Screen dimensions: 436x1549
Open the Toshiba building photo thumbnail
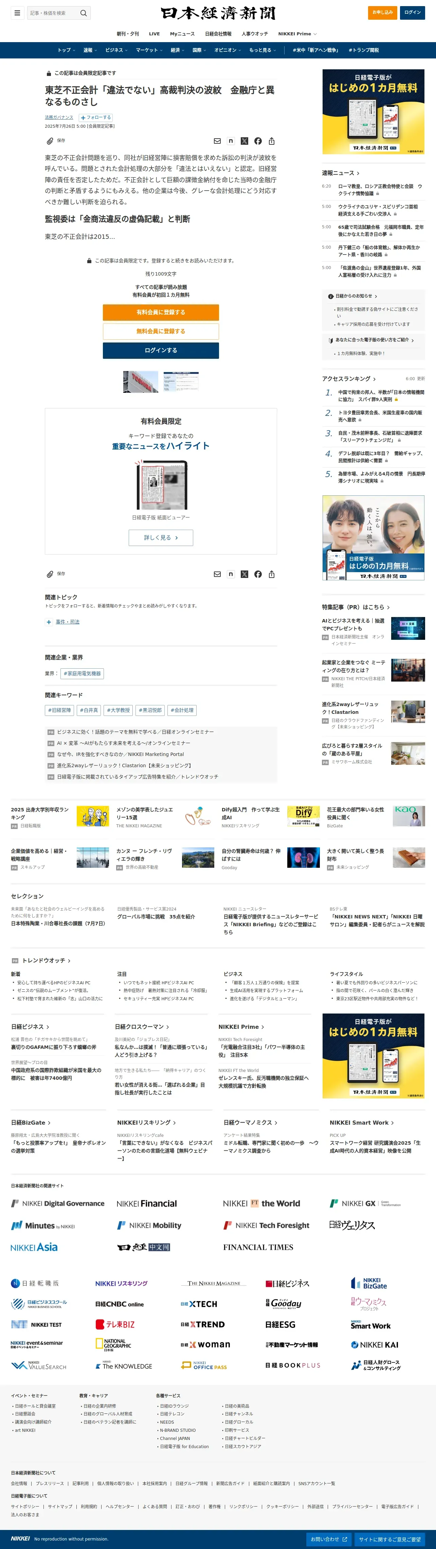pos(141,381)
